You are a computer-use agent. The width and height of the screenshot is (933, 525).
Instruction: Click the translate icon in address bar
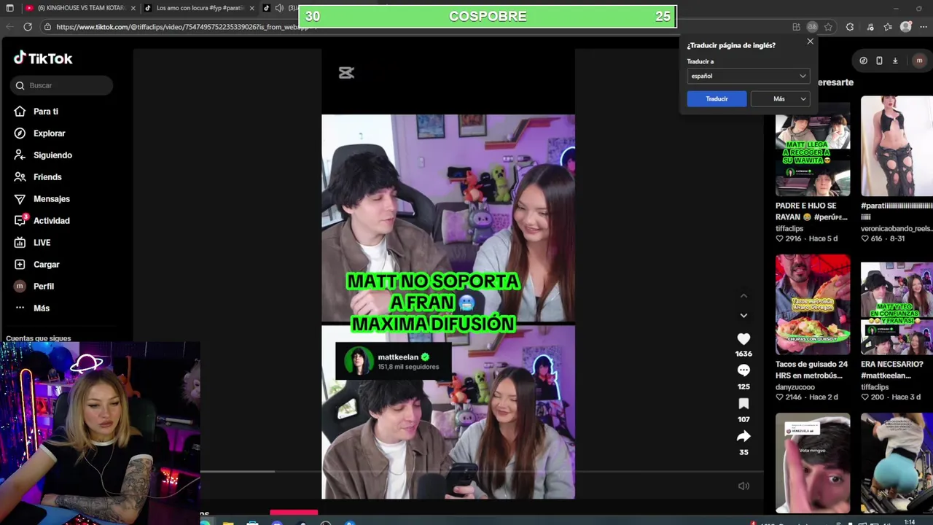(812, 27)
